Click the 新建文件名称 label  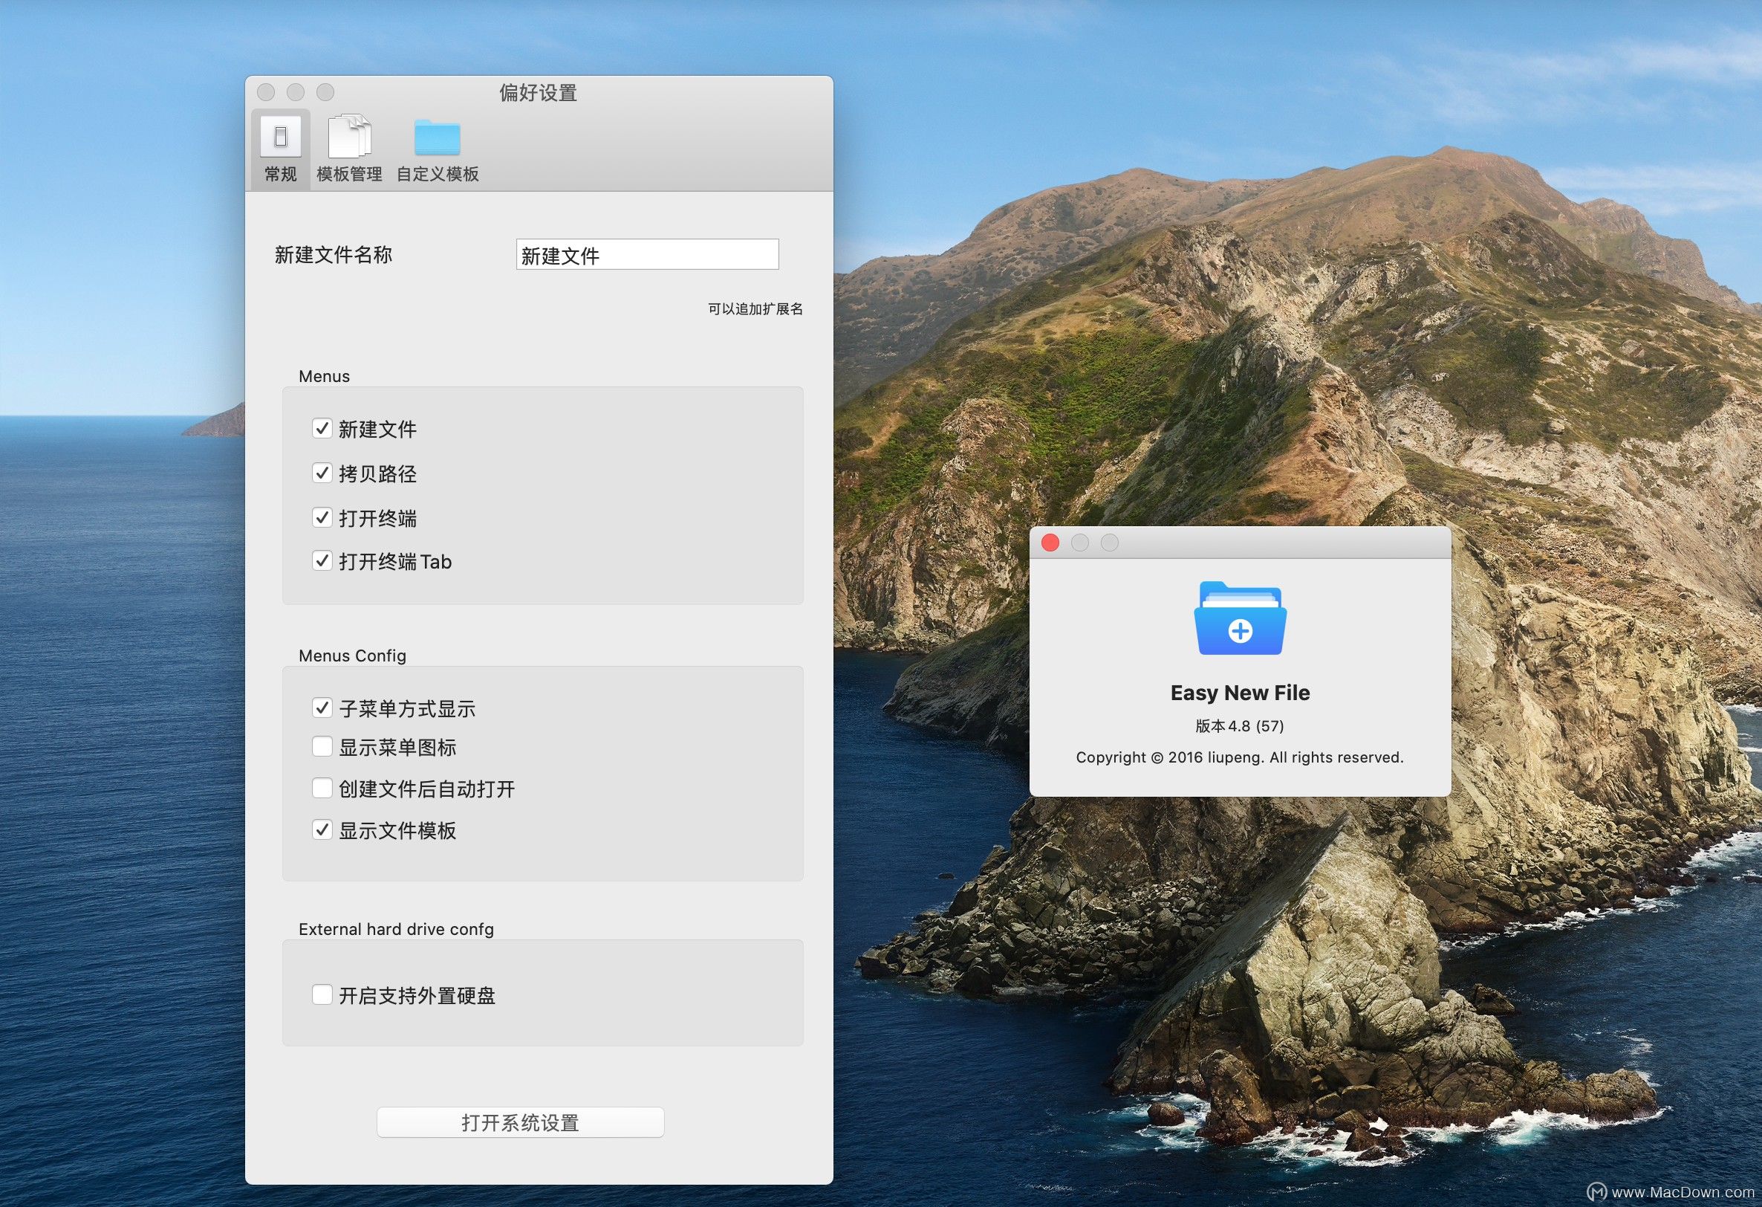tap(334, 255)
